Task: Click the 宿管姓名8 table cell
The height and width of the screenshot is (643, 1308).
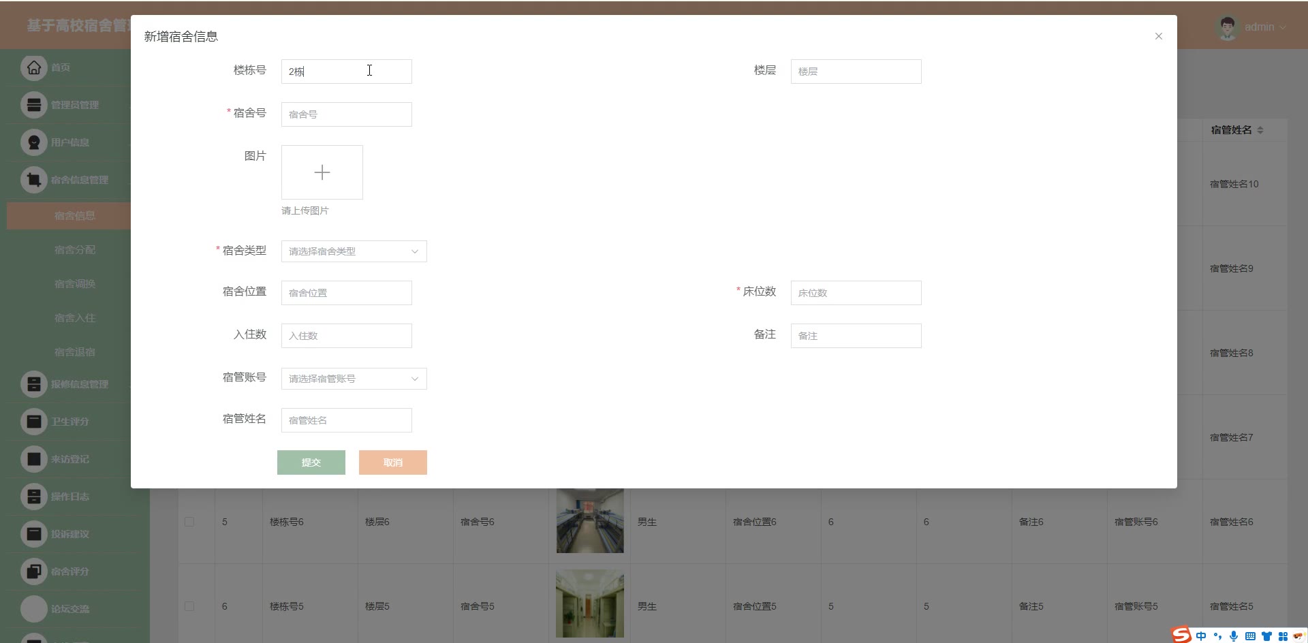Action: [x=1232, y=353]
